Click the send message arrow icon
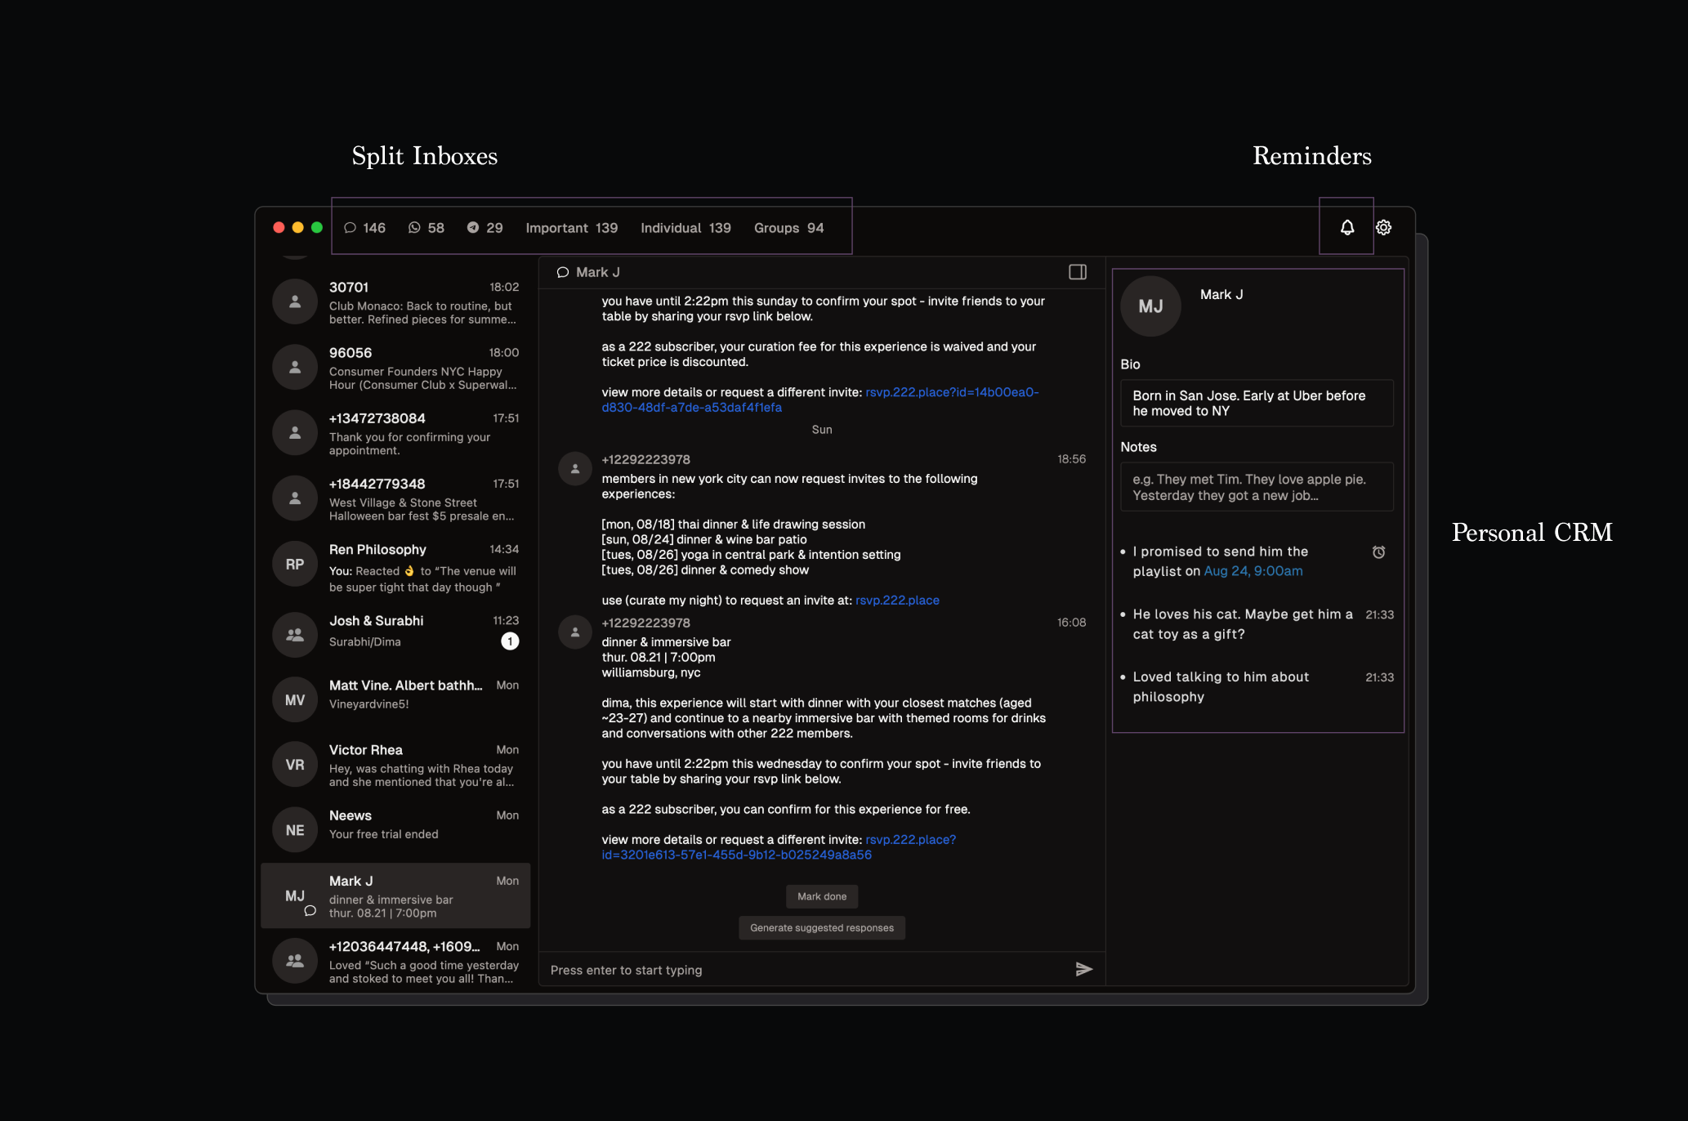 coord(1083,969)
